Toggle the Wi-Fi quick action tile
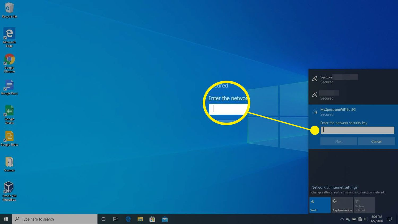 320,205
